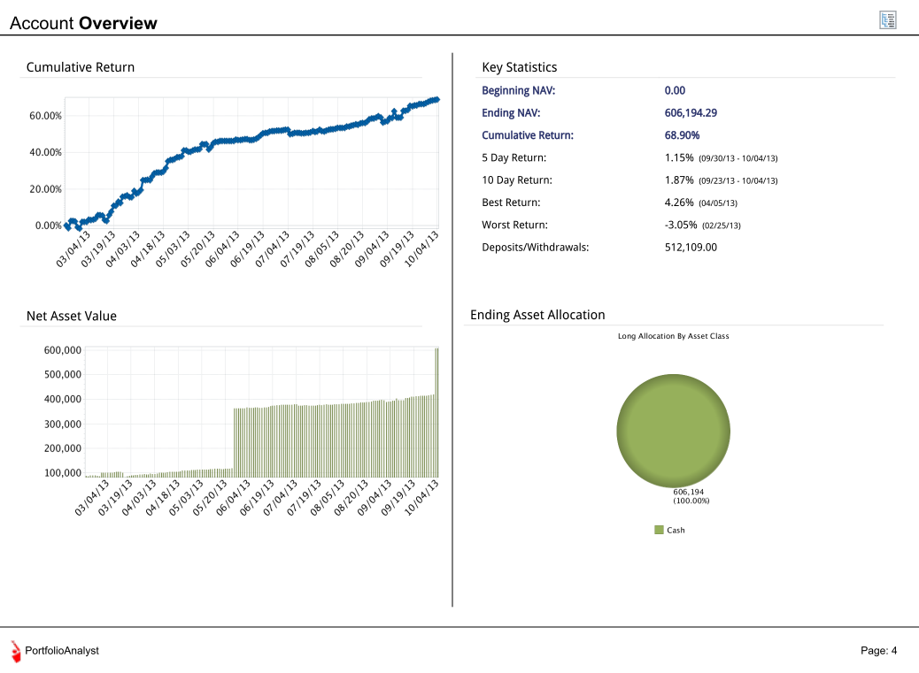
Task: Click the last data point on Cumulative Return line
Action: pos(436,99)
